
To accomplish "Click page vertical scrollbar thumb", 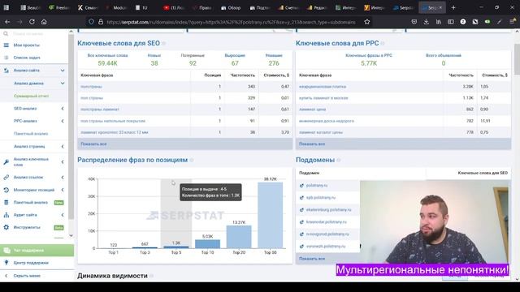I will 517,59.
